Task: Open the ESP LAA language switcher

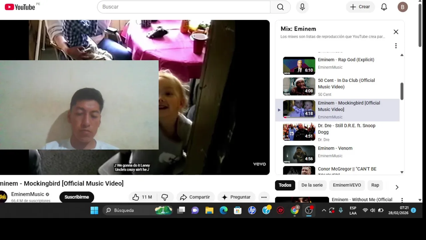Action: pos(353,210)
